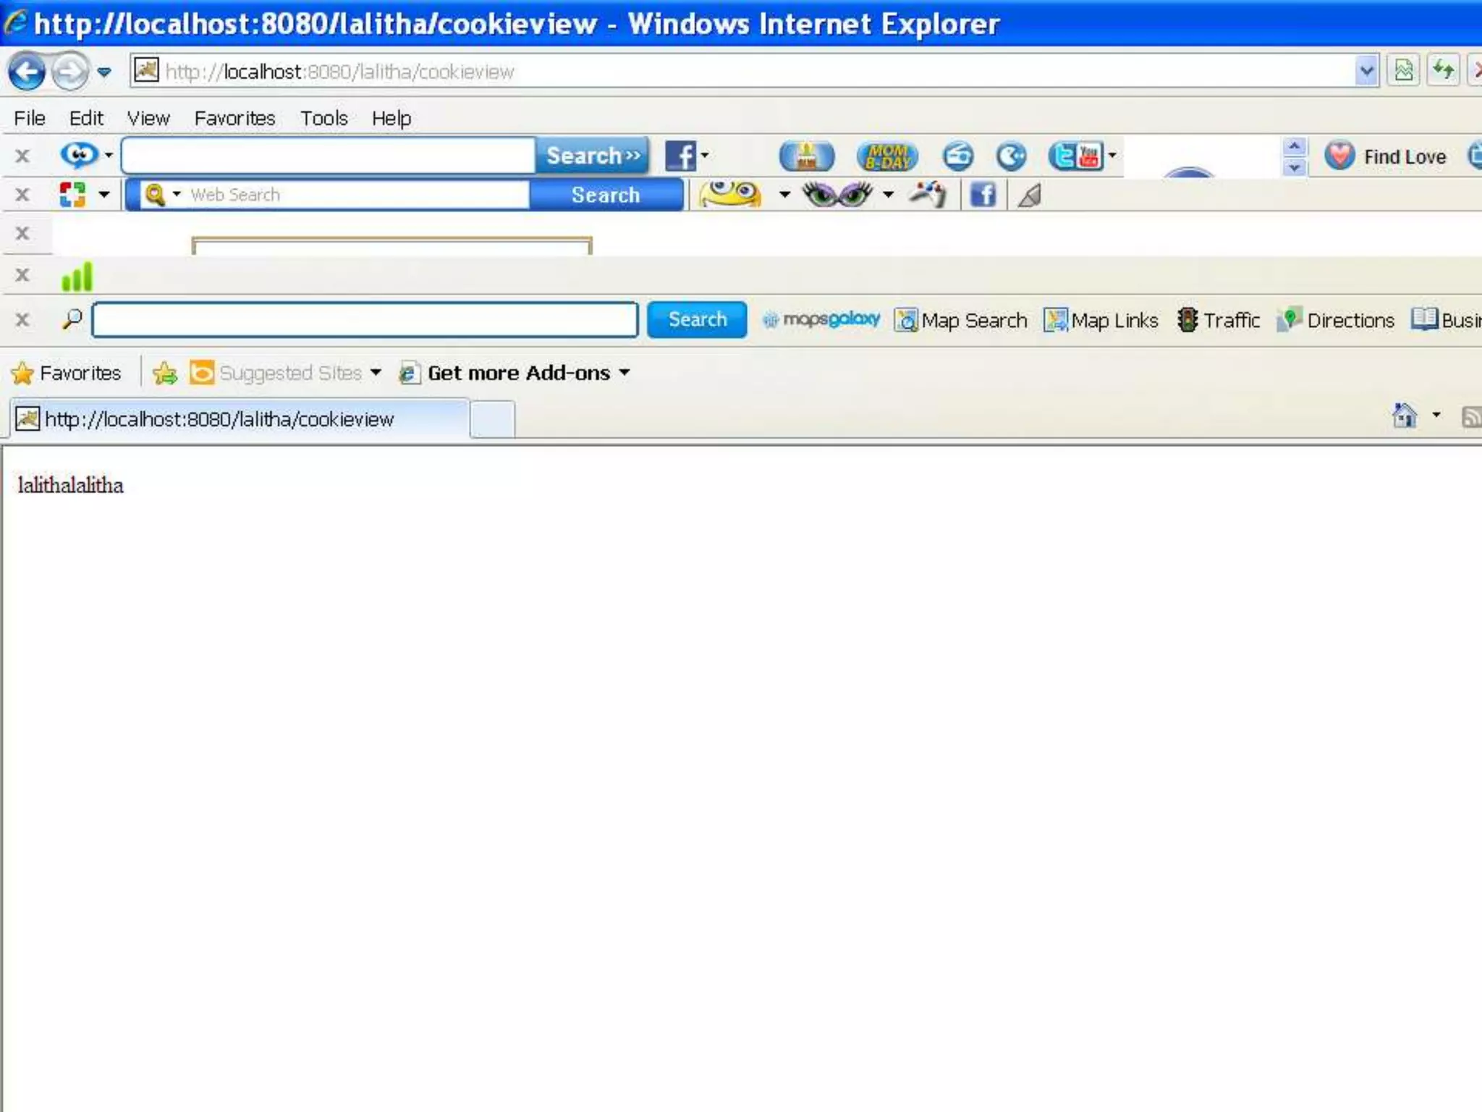This screenshot has height=1112, width=1482.
Task: Click the toolbar scroll down arrow
Action: (x=1295, y=167)
